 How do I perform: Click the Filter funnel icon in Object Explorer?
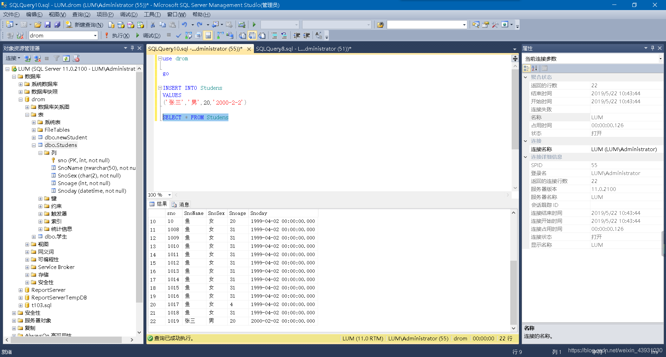point(57,59)
